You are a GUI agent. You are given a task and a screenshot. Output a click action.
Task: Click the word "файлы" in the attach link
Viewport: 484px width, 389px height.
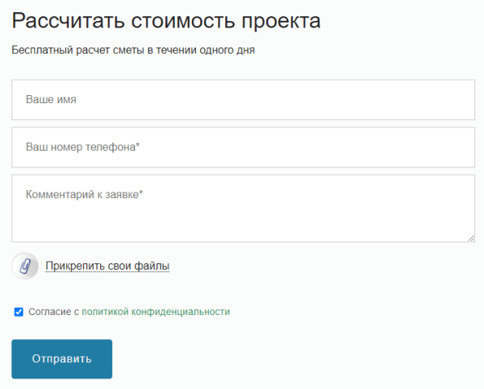152,266
